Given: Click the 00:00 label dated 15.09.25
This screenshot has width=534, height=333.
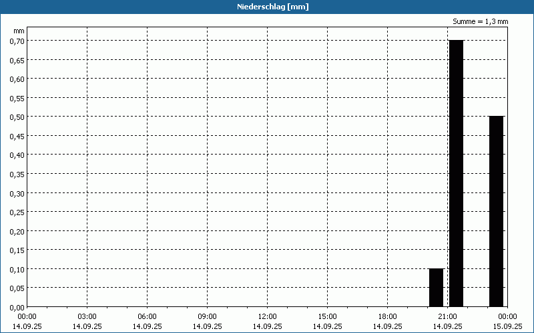Looking at the screenshot, I should point(507,321).
